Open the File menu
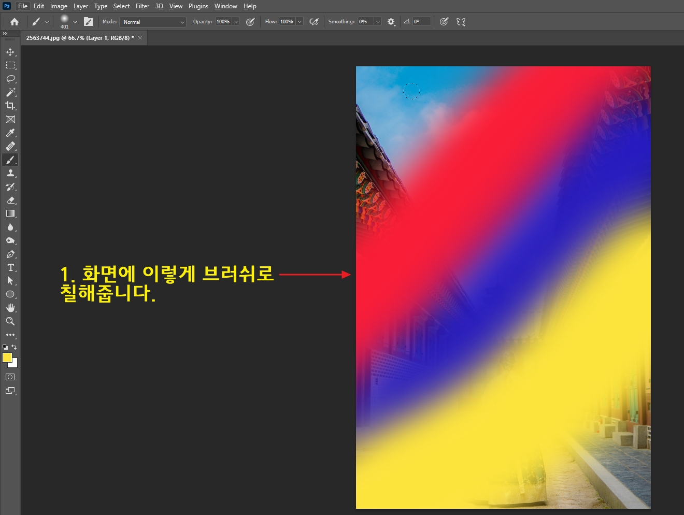 tap(23, 6)
